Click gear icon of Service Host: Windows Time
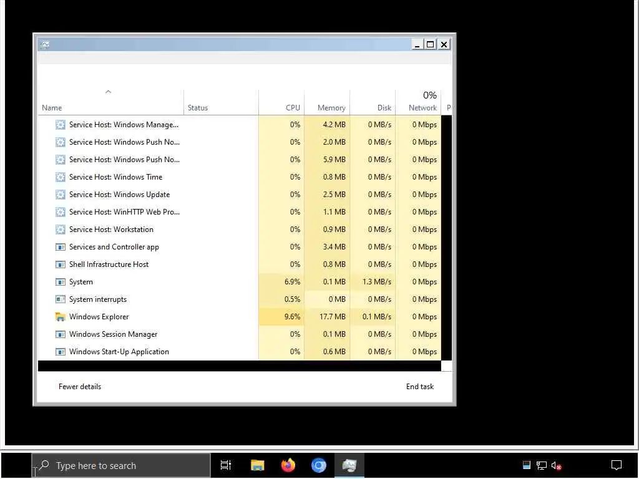Screen dimensions: 639x479 [61, 177]
